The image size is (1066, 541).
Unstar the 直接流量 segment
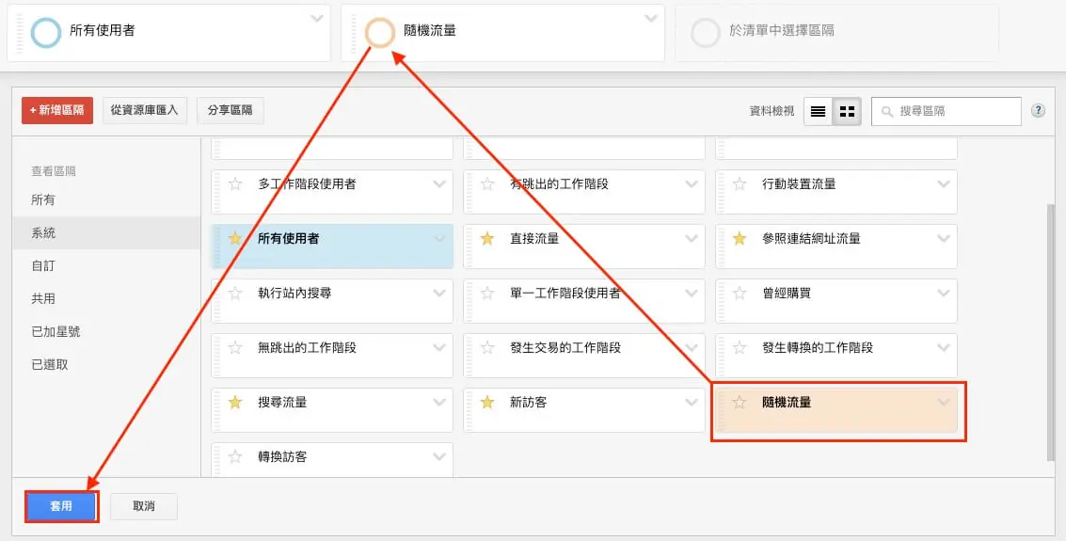487,239
